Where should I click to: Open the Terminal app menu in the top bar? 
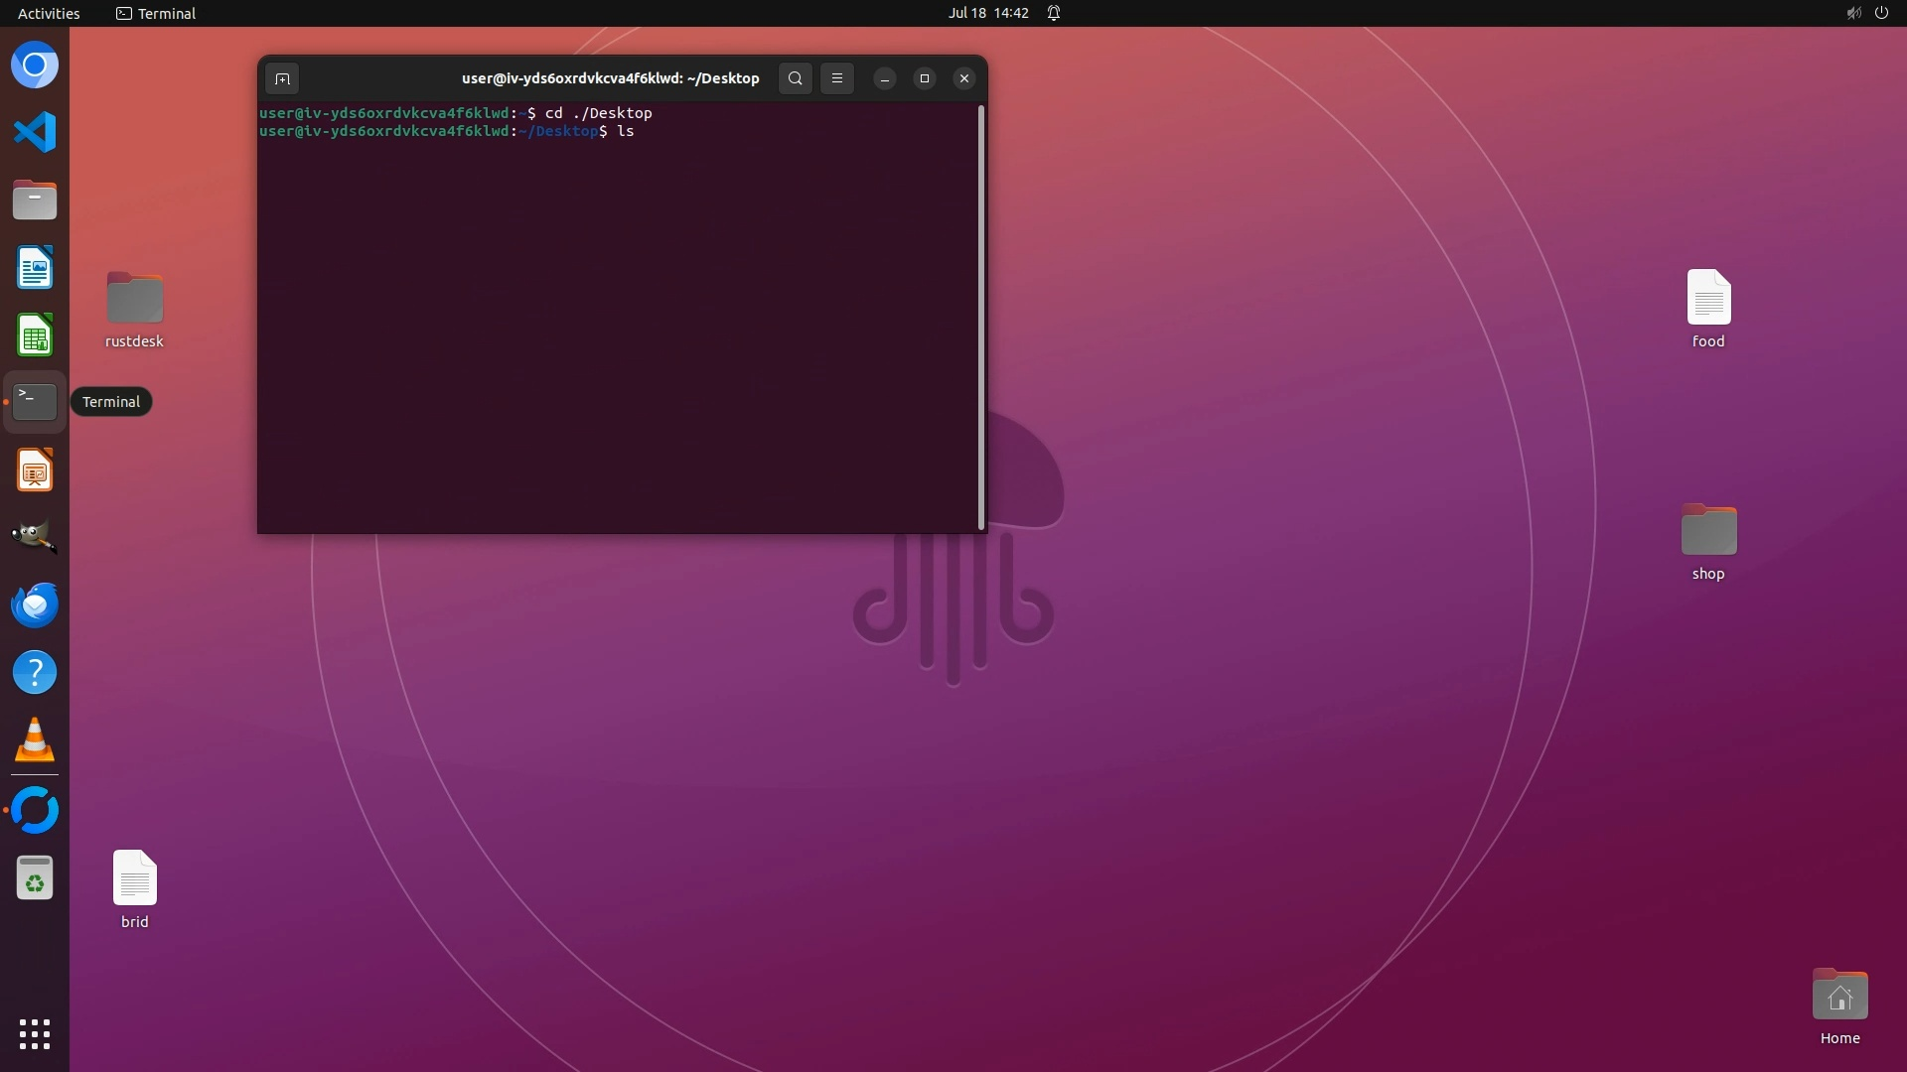[x=156, y=13]
